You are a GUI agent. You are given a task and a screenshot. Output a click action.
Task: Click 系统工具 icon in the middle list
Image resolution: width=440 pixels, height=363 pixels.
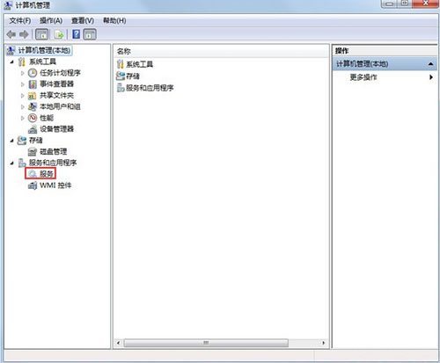tap(121, 64)
